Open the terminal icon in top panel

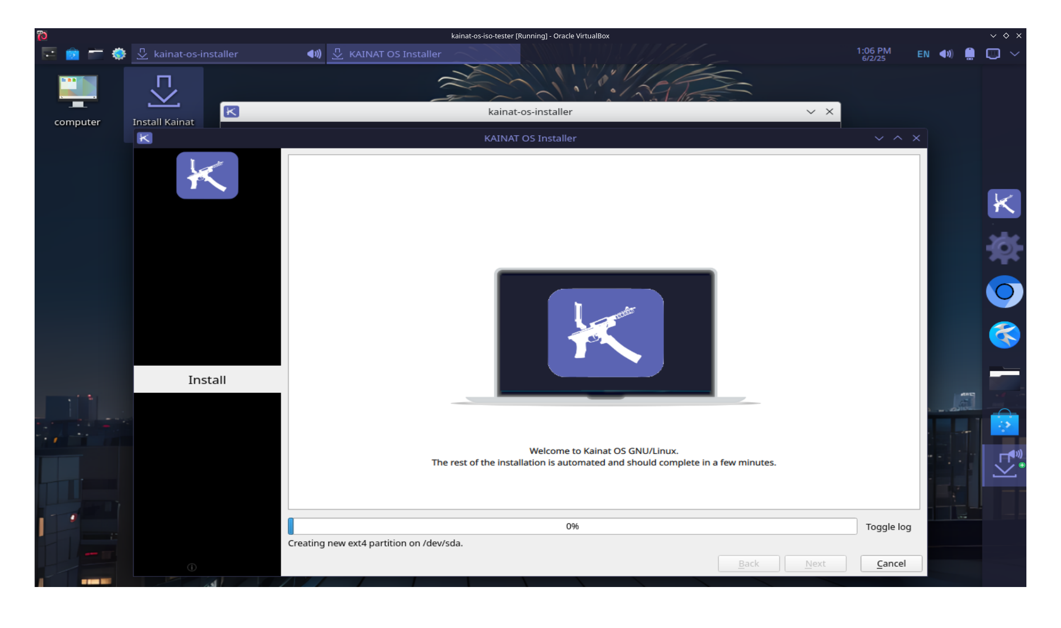coord(49,54)
